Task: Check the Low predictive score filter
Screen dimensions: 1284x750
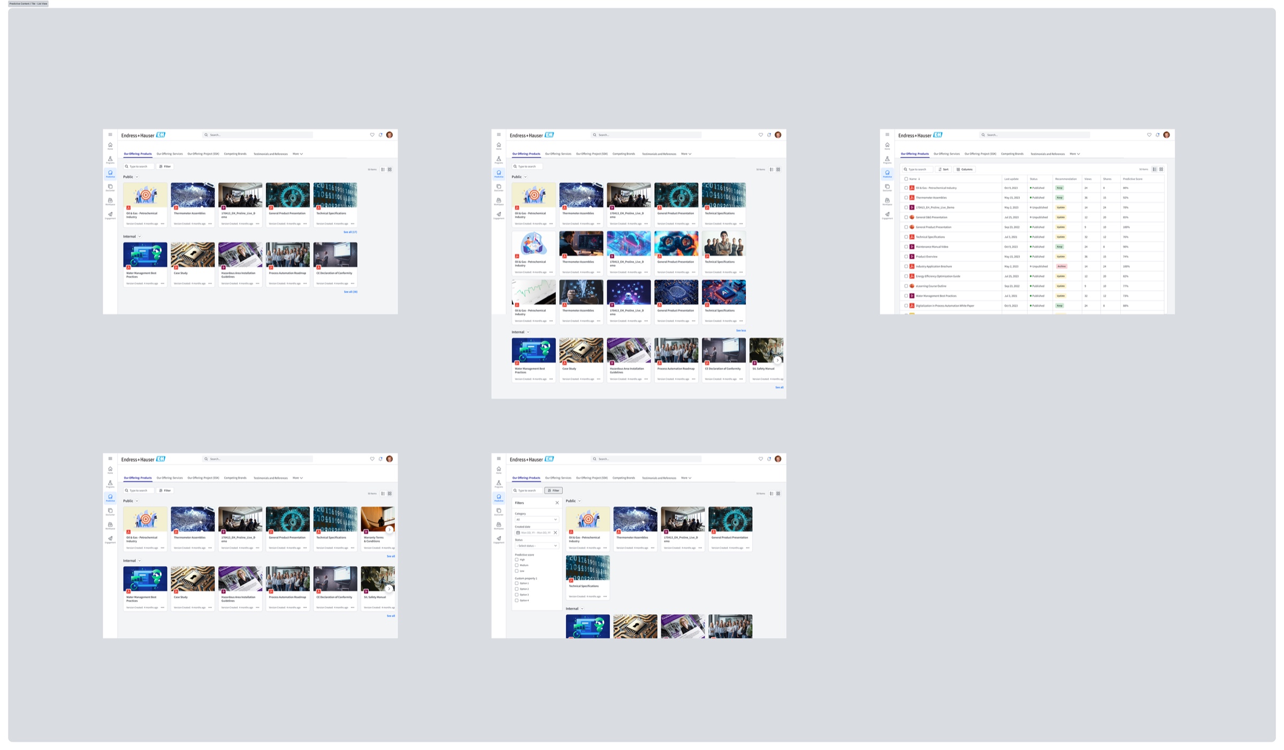Action: point(517,571)
